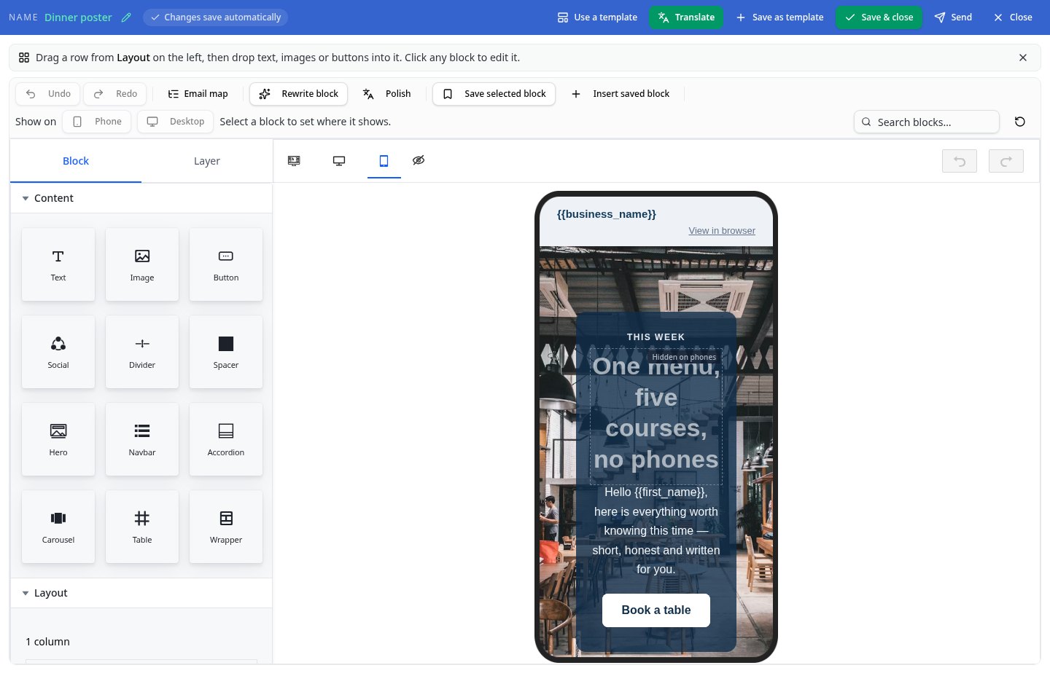Click the Send button
1050x692 pixels.
pos(953,17)
